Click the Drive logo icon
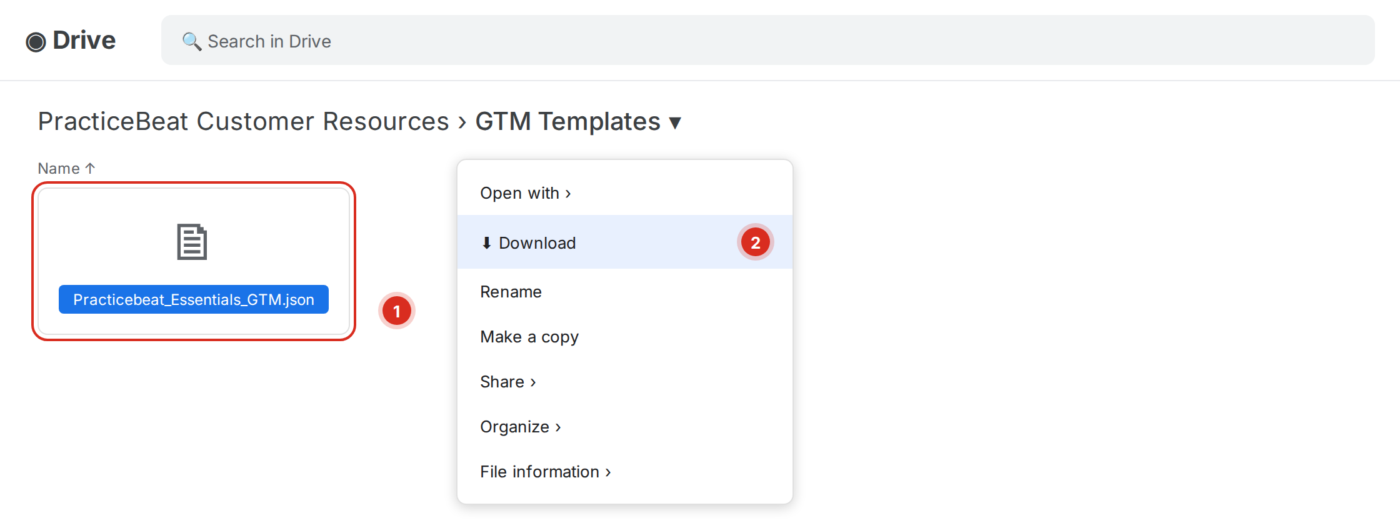 (36, 42)
